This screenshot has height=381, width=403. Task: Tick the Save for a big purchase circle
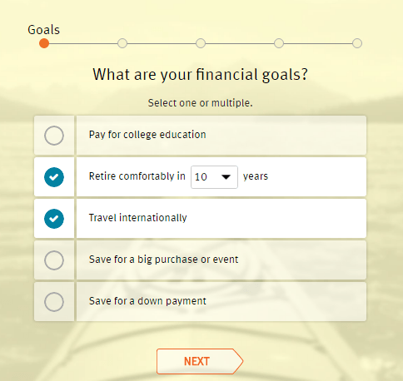click(54, 260)
